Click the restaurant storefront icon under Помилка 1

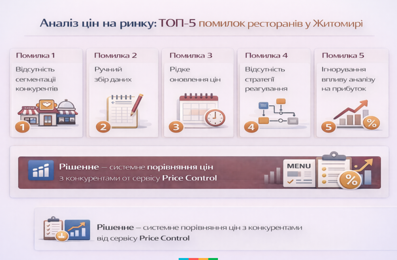[48, 112]
